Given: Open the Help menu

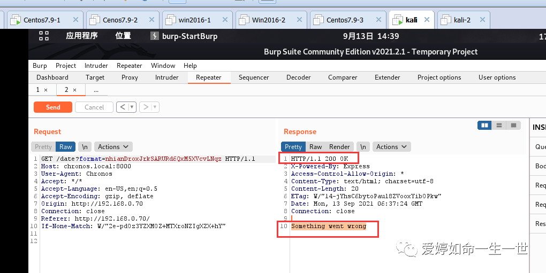Looking at the screenshot, I should 190,66.
